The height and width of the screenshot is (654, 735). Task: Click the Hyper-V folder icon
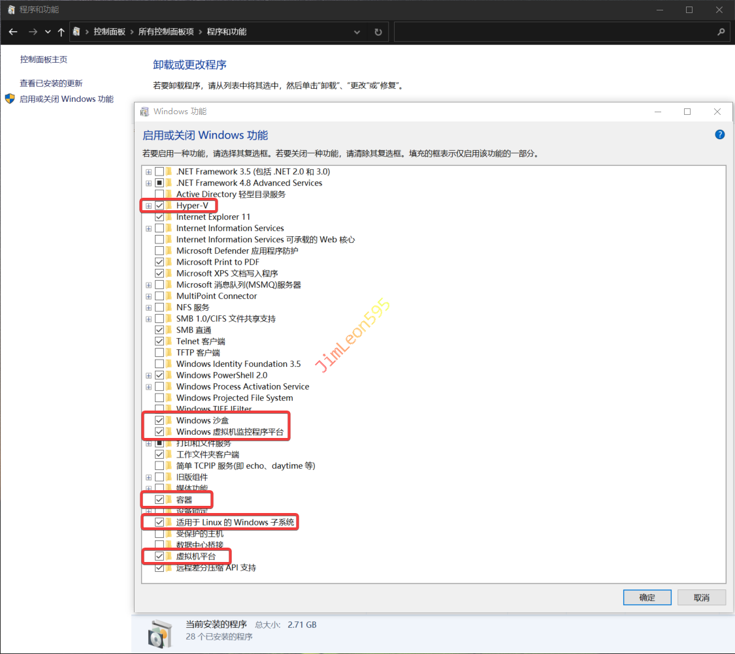click(169, 206)
